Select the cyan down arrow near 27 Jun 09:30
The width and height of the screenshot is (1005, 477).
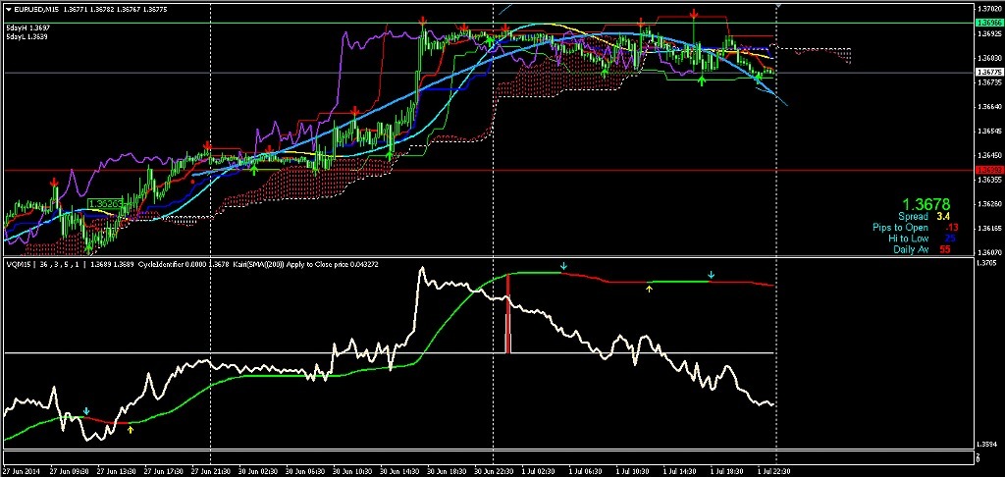click(x=86, y=410)
